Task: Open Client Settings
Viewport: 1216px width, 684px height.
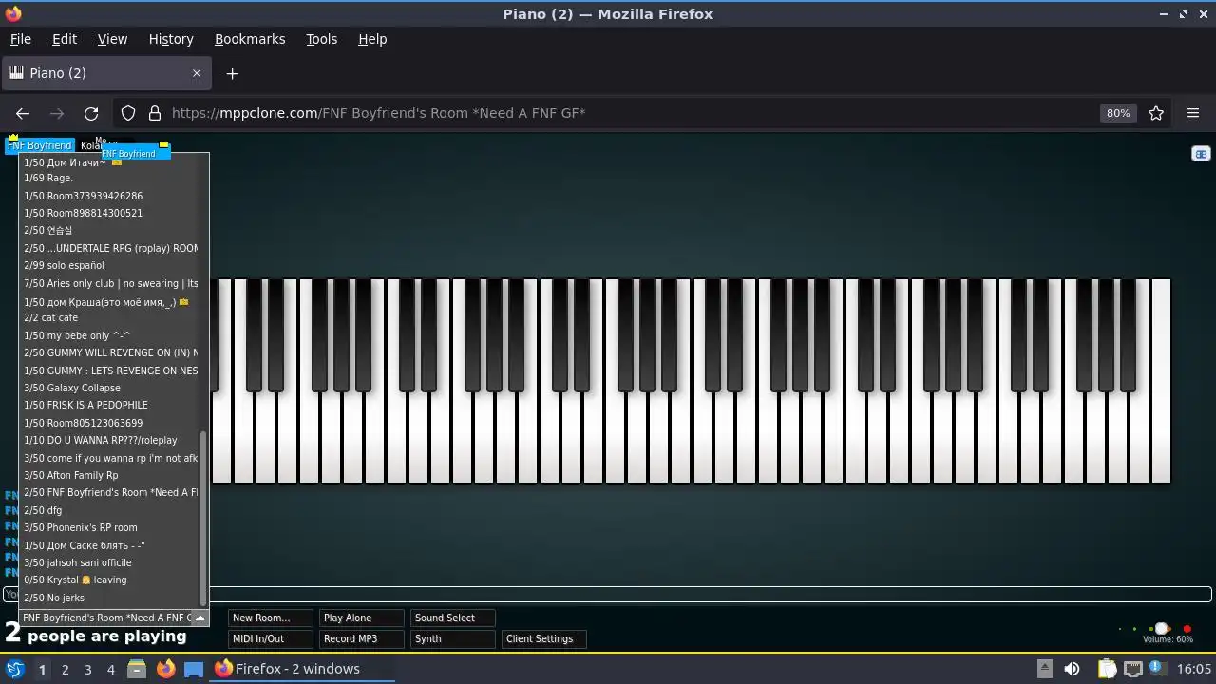Action: tap(544, 638)
